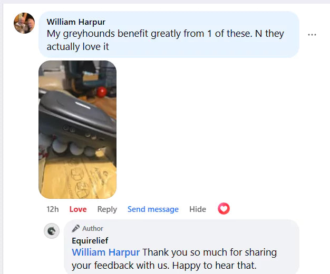Viewport: 330px width, 274px height.
Task: Click the red ball in the thumbnail
Action: tap(101, 92)
